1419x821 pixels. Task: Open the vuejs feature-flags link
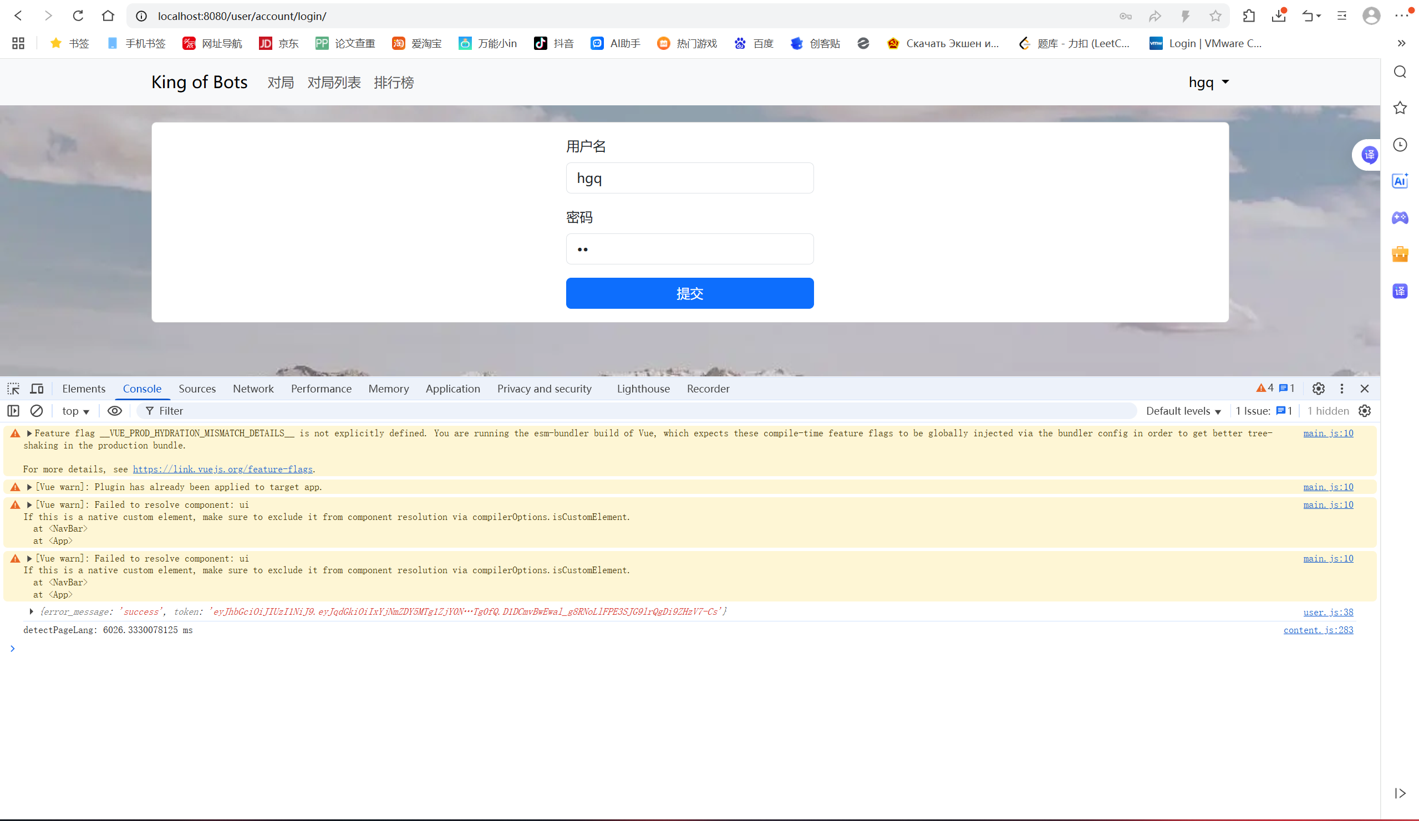coord(222,469)
